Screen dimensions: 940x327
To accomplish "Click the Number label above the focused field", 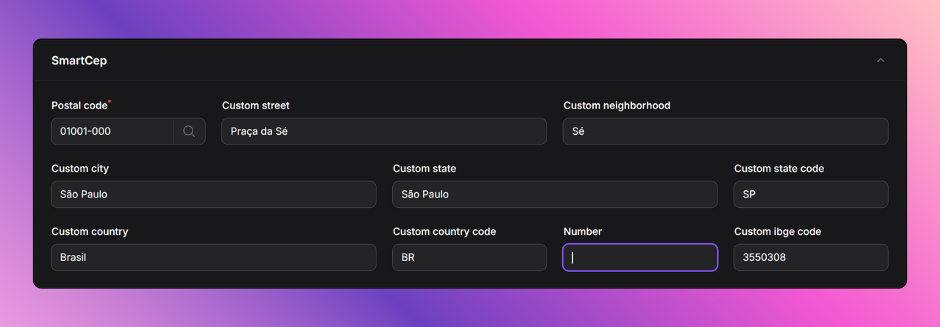I will pos(583,232).
